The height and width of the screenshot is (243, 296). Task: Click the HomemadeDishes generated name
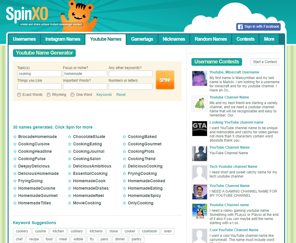(91, 188)
